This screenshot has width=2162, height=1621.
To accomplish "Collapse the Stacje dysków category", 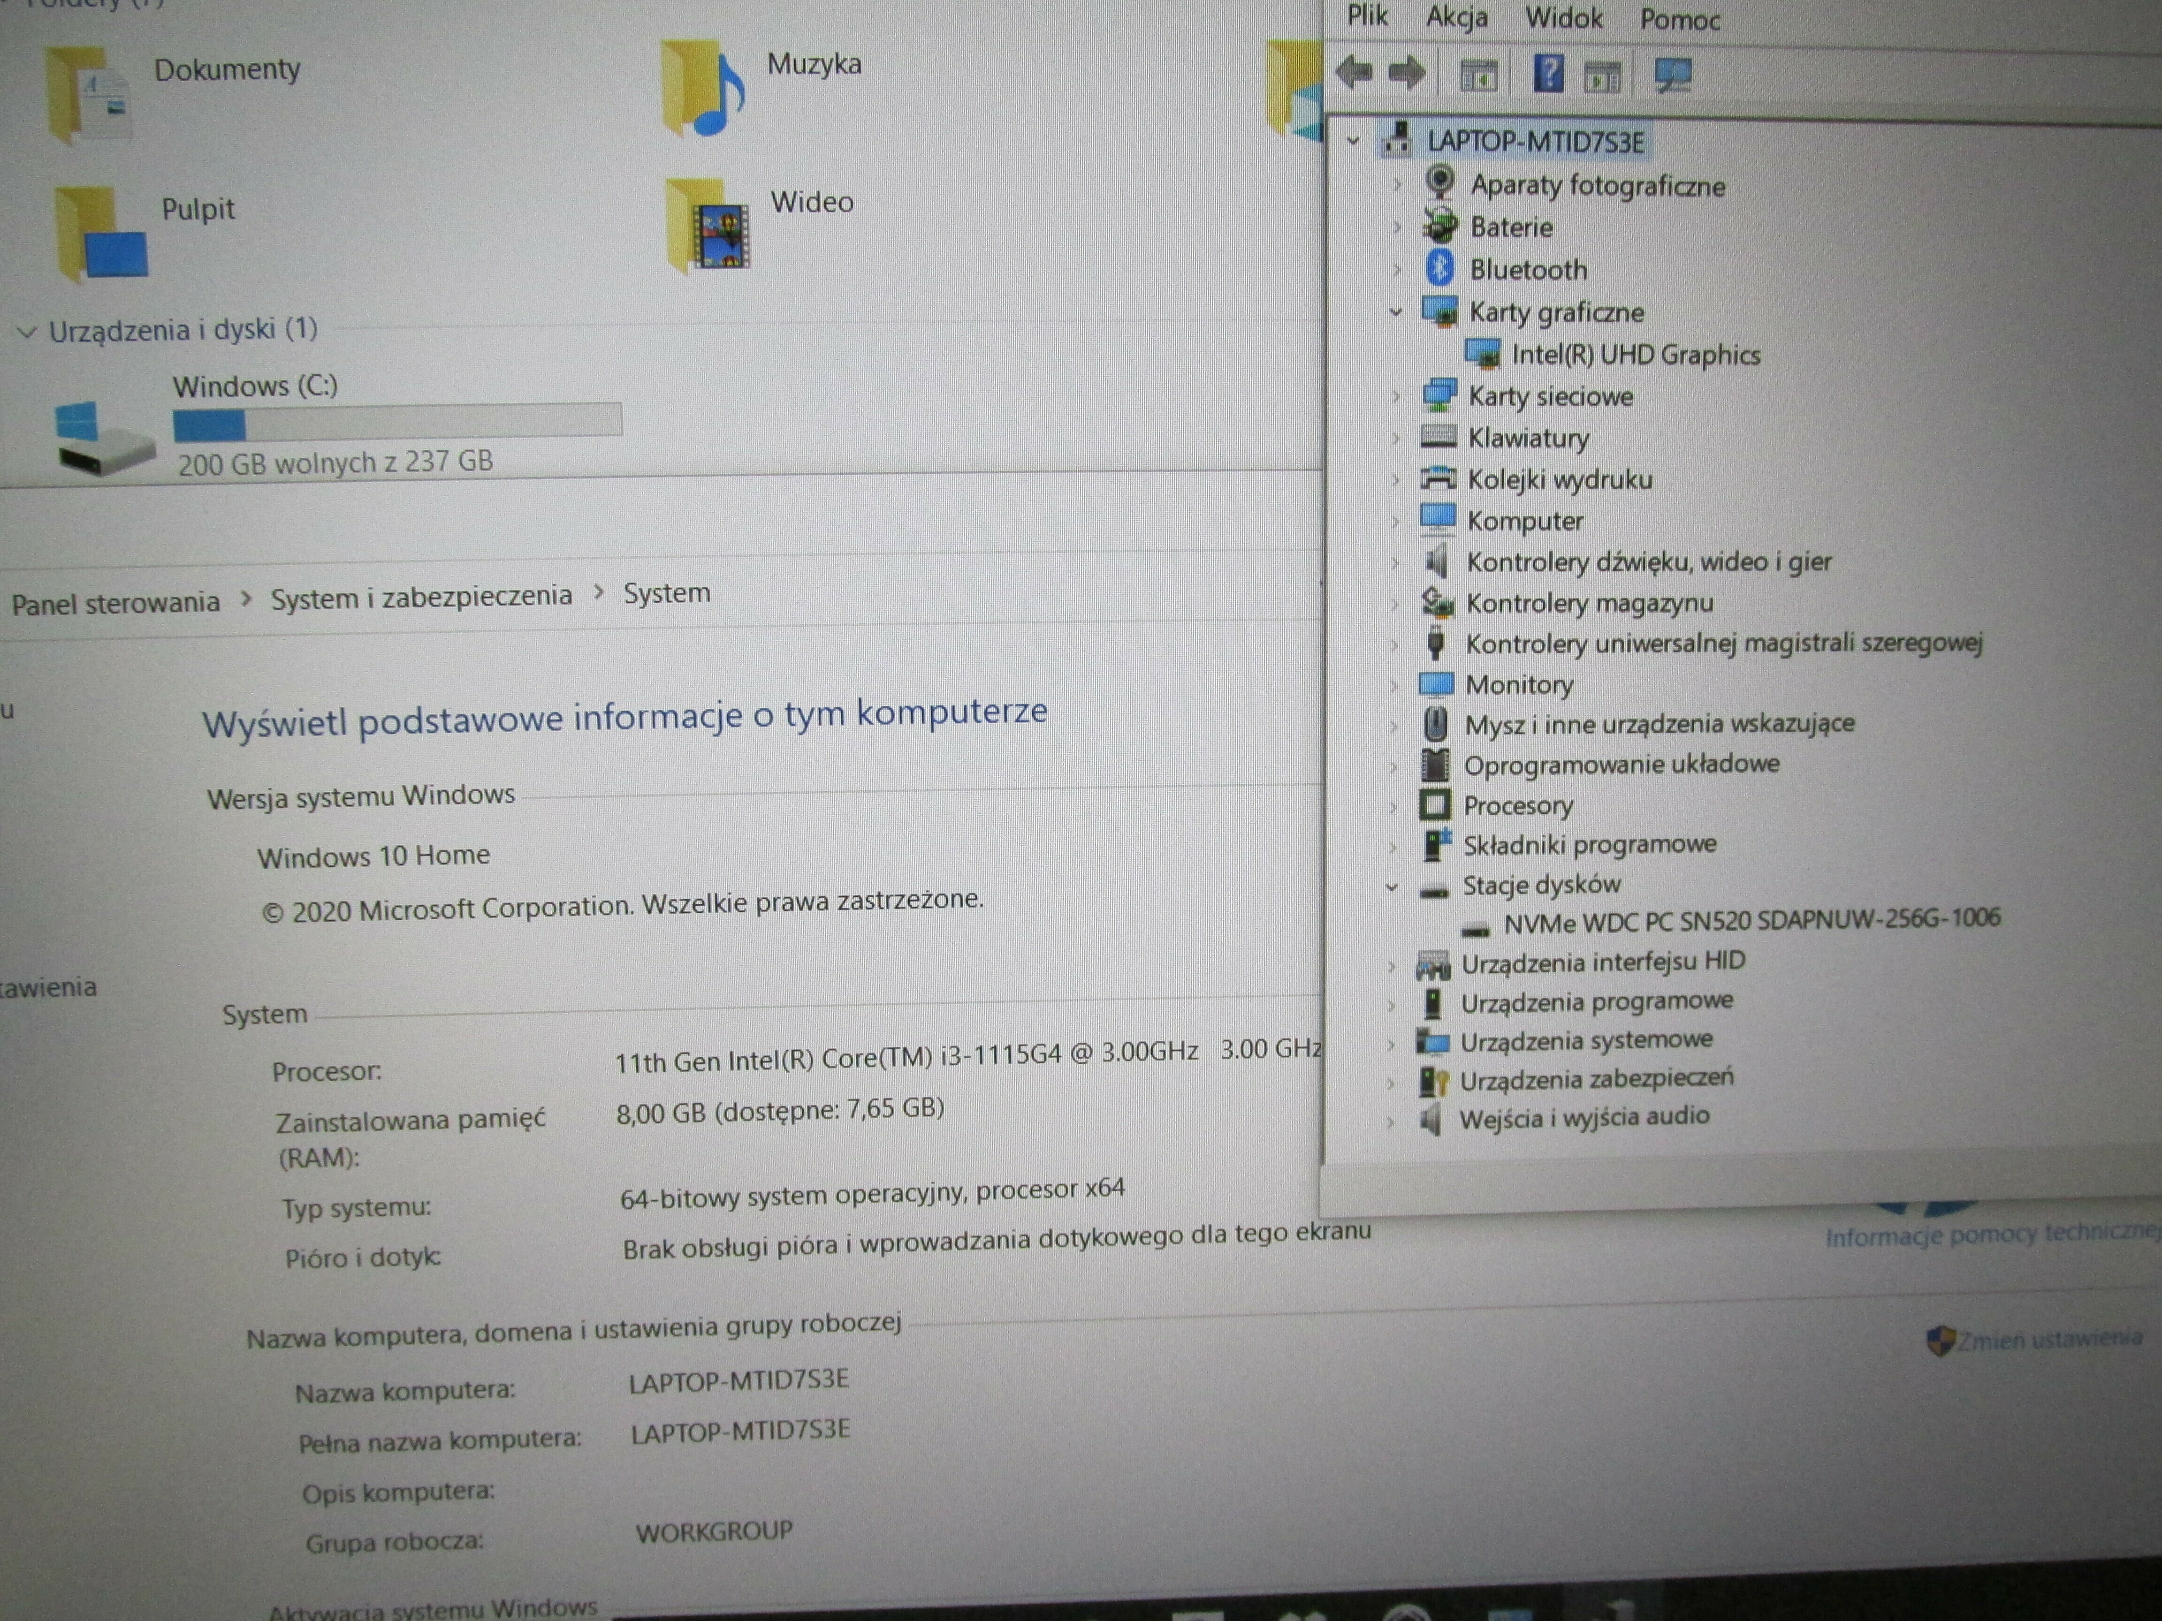I will [x=1392, y=887].
